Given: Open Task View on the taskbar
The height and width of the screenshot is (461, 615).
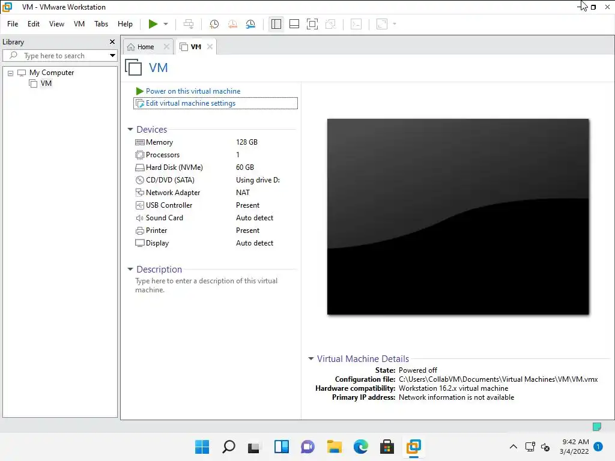Looking at the screenshot, I should (254, 447).
